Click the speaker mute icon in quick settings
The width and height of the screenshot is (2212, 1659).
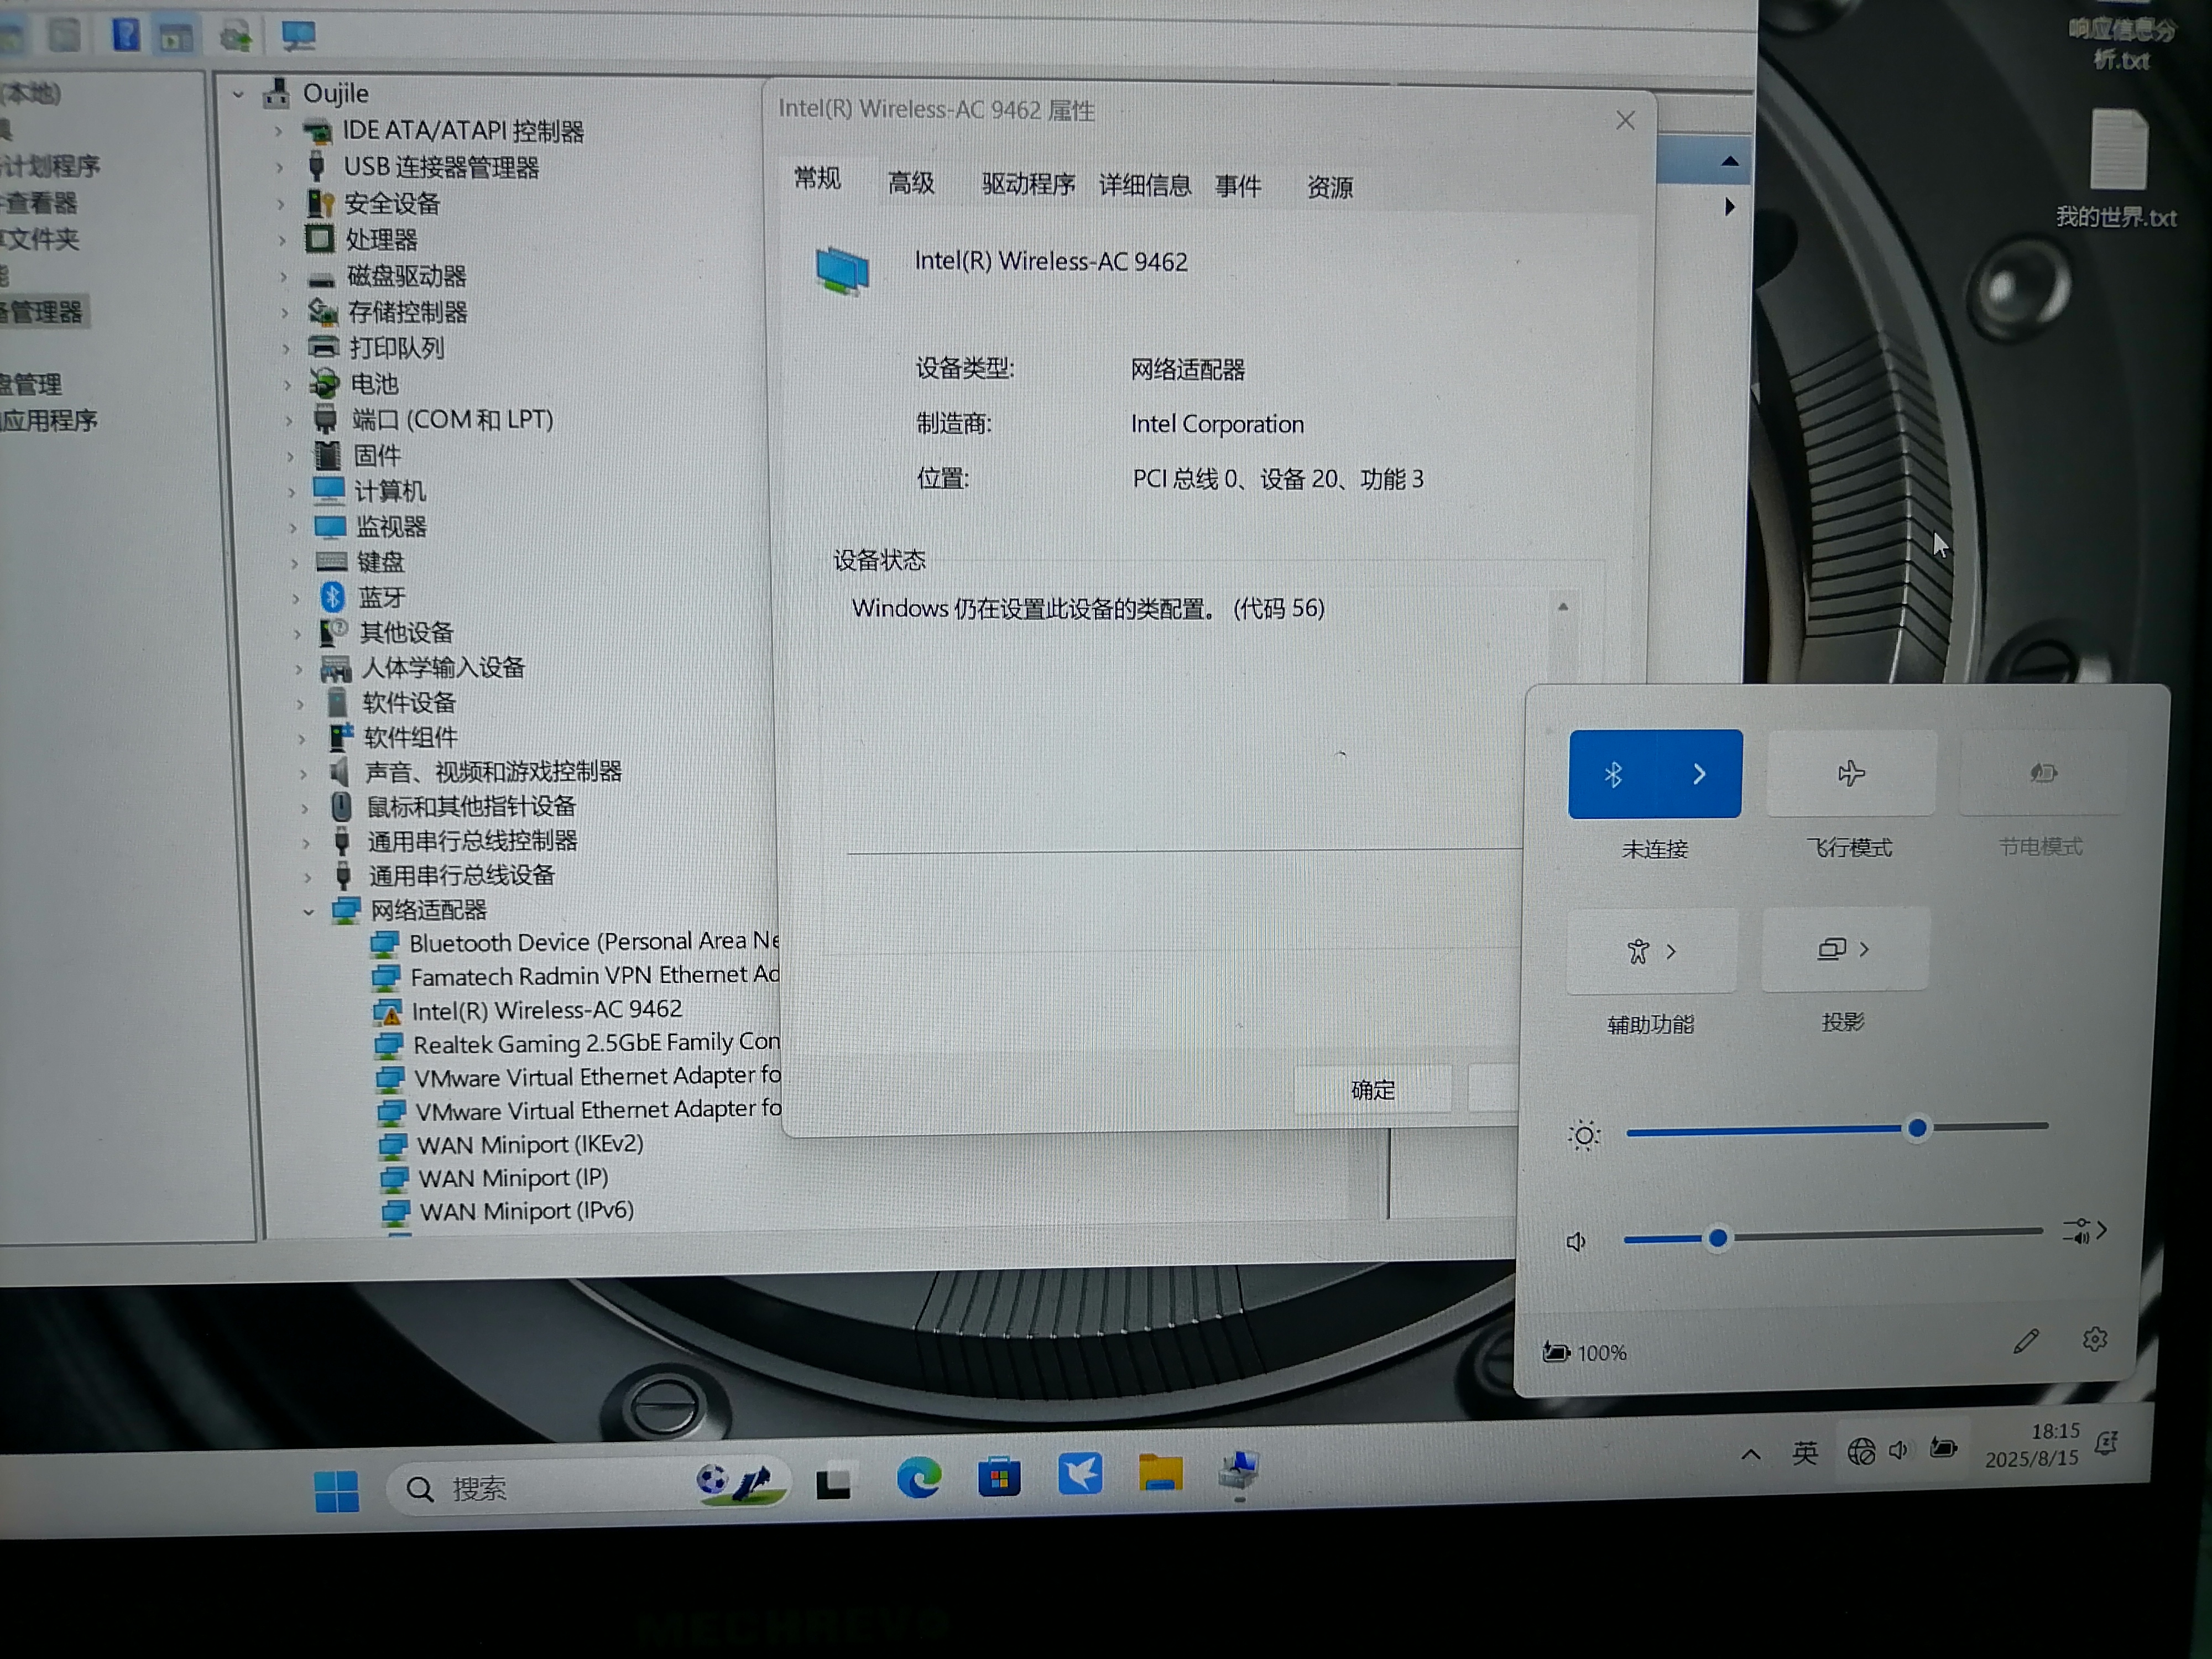[x=1576, y=1242]
